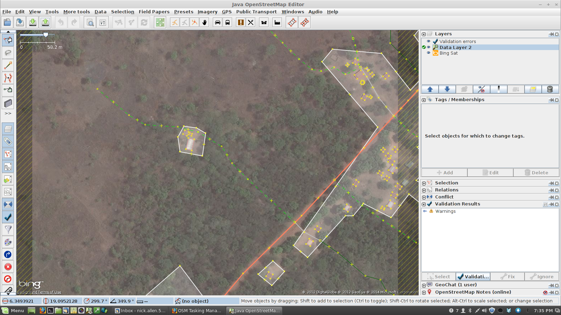Toggle the Filter panel sidebar button
This screenshot has width=561, height=315.
click(x=8, y=230)
